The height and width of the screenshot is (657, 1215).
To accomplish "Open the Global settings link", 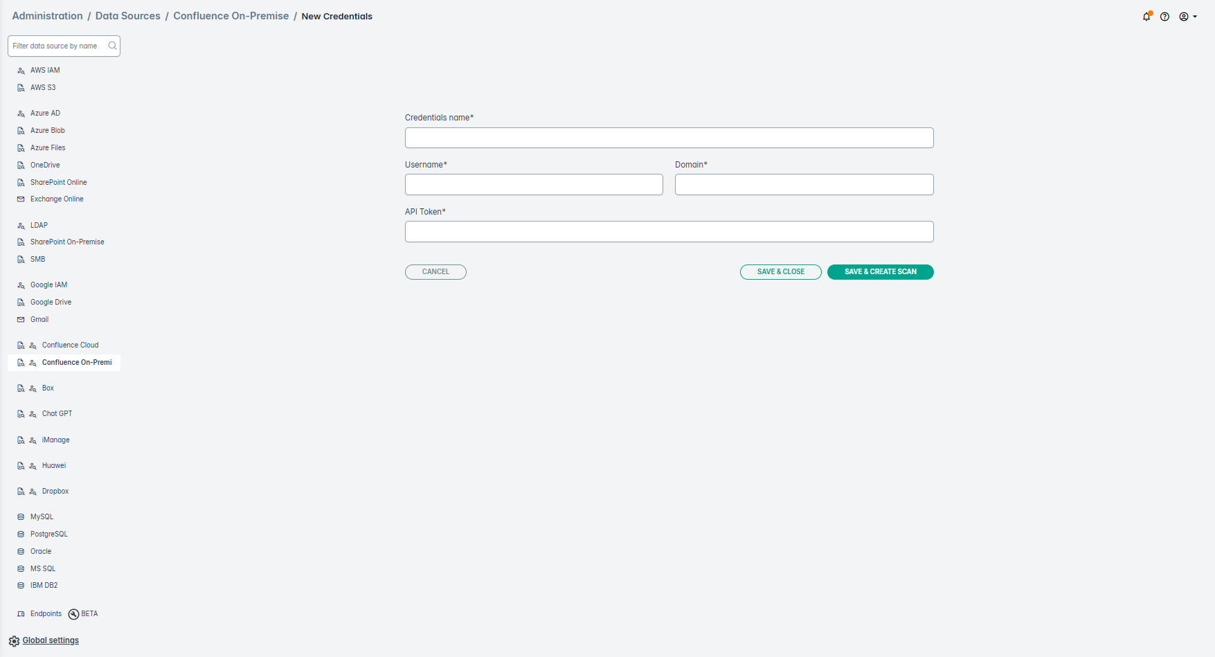I will pyautogui.click(x=51, y=640).
